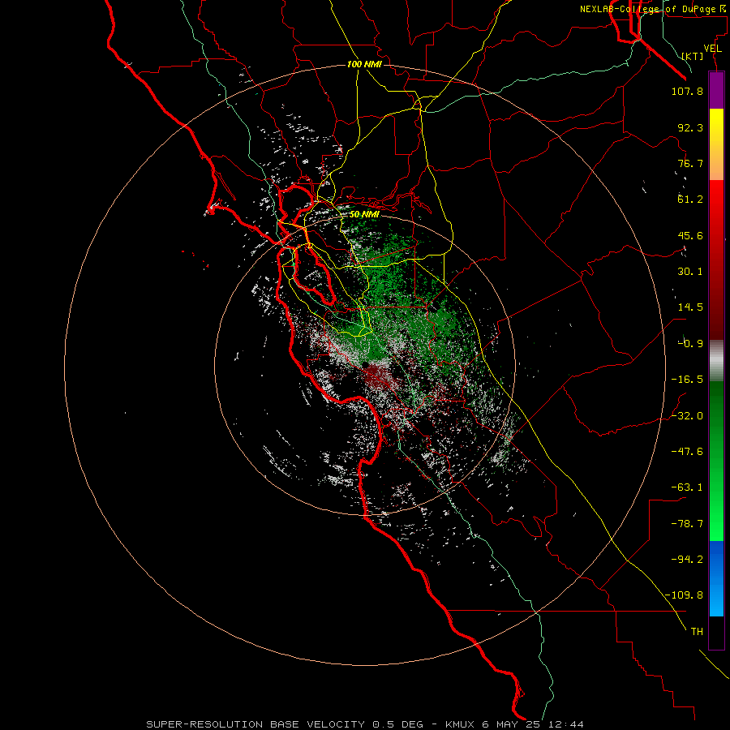Select the blue segment of velocity color bar
Screen dimensions: 730x730
(x=716, y=578)
